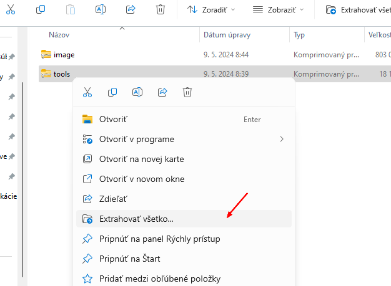Click Pripnúť na panel Rýchly prístup
The width and height of the screenshot is (391, 286).
pyautogui.click(x=159, y=239)
